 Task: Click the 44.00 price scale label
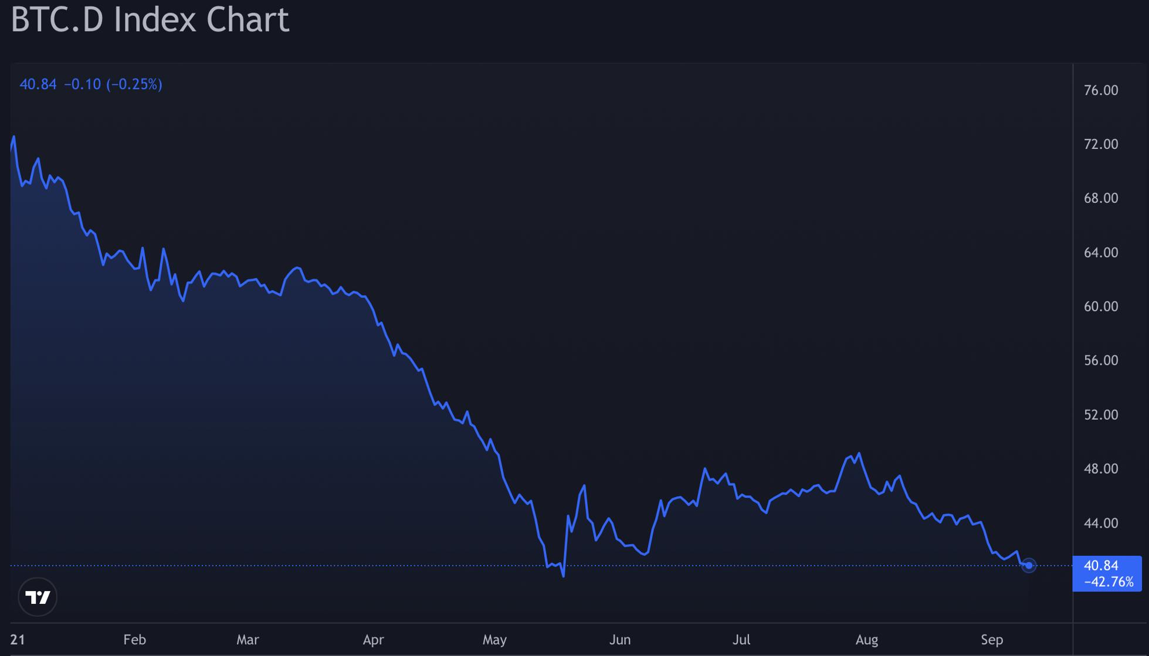coord(1101,523)
